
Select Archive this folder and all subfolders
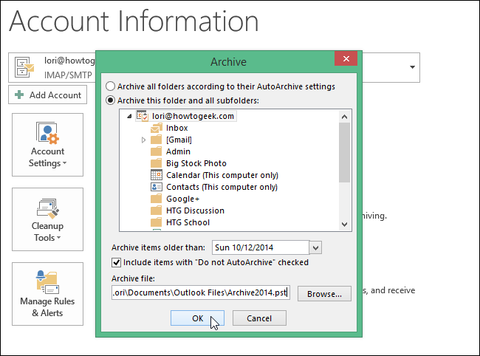(x=112, y=100)
